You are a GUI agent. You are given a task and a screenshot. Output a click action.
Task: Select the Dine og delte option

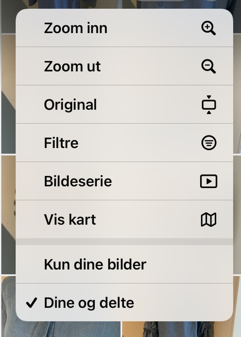pyautogui.click(x=124, y=302)
